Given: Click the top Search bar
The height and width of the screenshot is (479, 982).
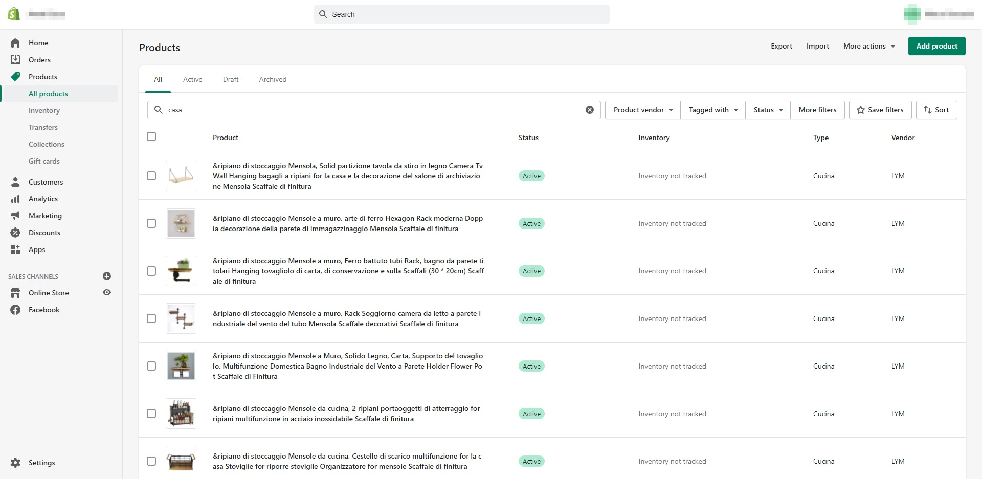Looking at the screenshot, I should tap(462, 14).
